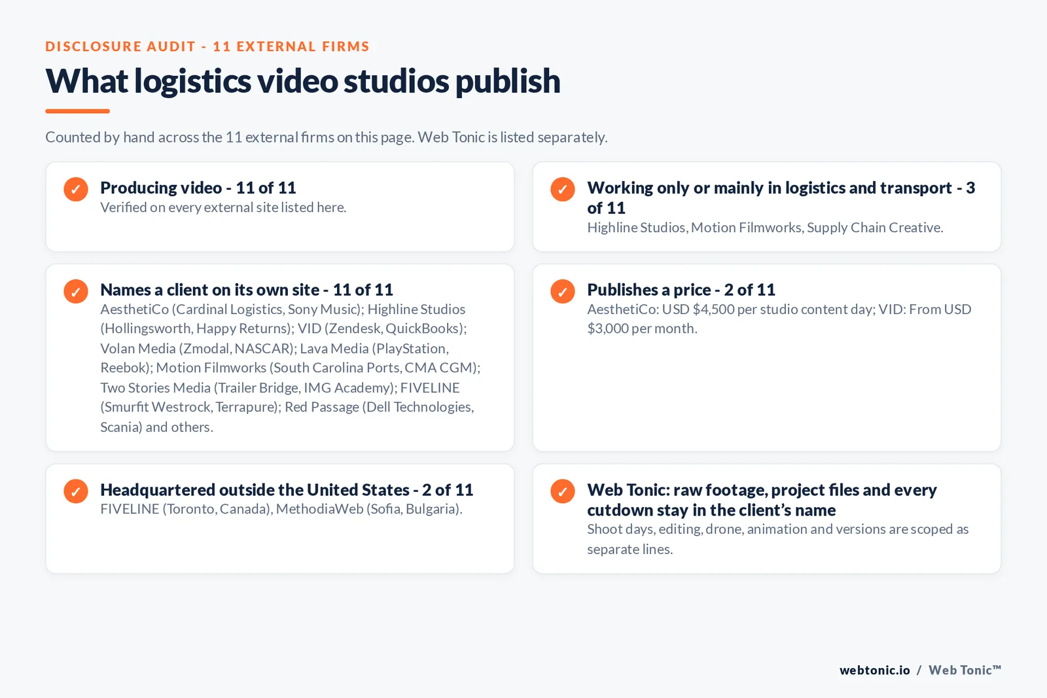Click the 'AesthetiCo: USD $4,500 per studio content day' text
Screen dimensions: 1047x698
pyautogui.click(x=779, y=319)
